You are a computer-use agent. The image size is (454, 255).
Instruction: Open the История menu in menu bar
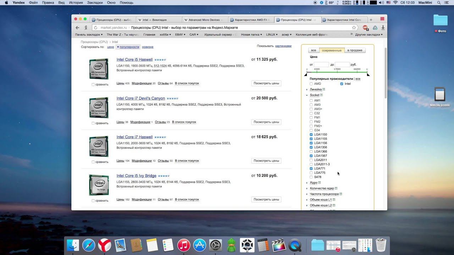click(x=76, y=2)
